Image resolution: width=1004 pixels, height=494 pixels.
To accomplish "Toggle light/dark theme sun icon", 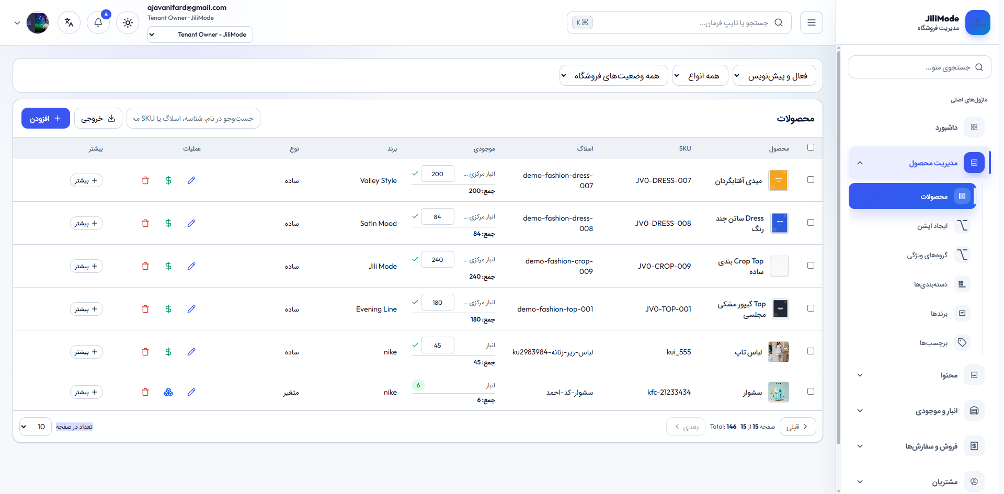I will click(128, 22).
